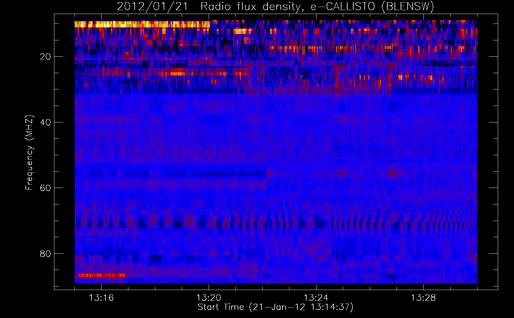Click the 'Start Time (21-Jan-12 13:14:37)' label

coord(275,307)
